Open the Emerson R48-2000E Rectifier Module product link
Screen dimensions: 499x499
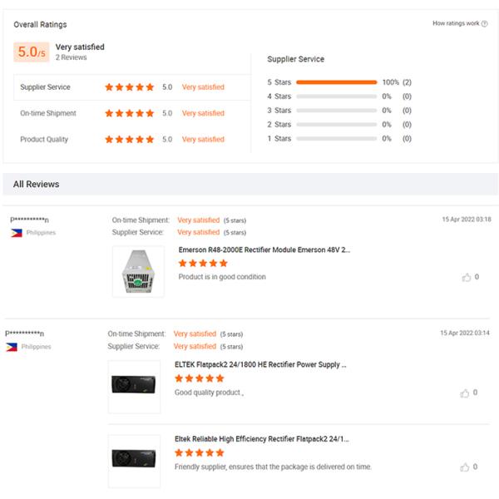pos(264,249)
